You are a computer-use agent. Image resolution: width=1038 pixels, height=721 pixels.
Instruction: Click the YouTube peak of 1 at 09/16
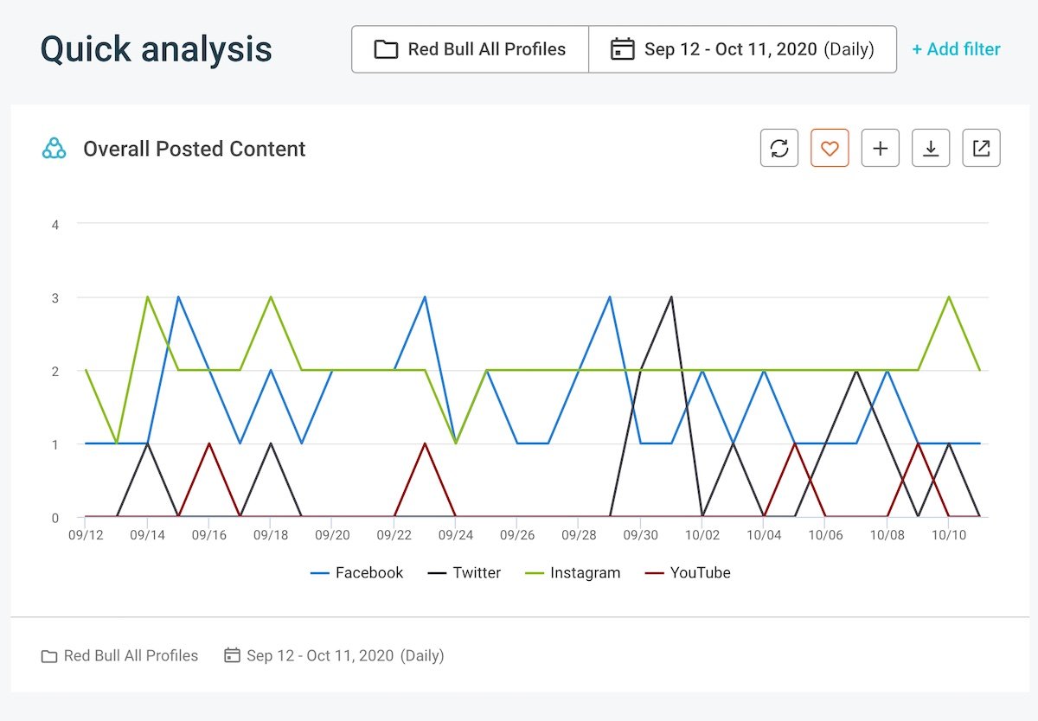click(208, 443)
